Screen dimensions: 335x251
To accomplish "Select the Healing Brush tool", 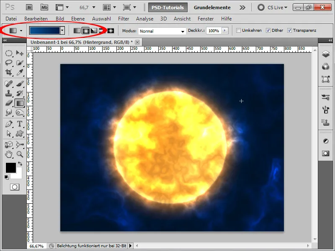I will [x=8, y=83].
